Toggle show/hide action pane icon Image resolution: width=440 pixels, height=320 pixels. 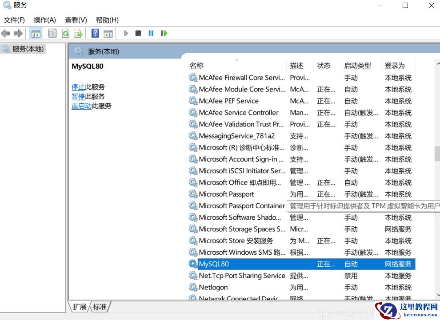108,34
